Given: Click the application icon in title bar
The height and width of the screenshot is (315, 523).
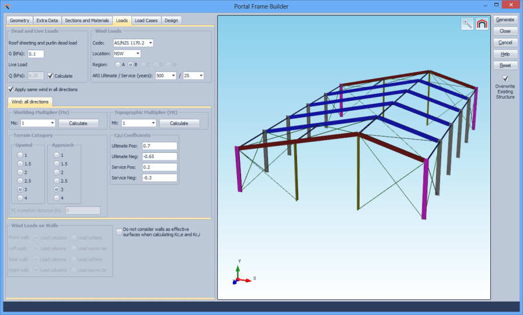Looking at the screenshot, I should [8, 6].
